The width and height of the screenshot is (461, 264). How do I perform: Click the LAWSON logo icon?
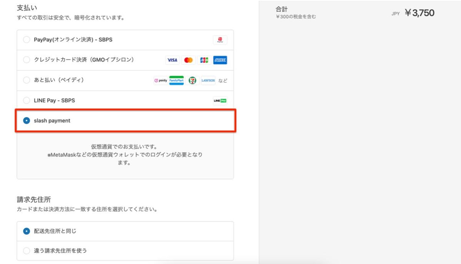coord(208,81)
